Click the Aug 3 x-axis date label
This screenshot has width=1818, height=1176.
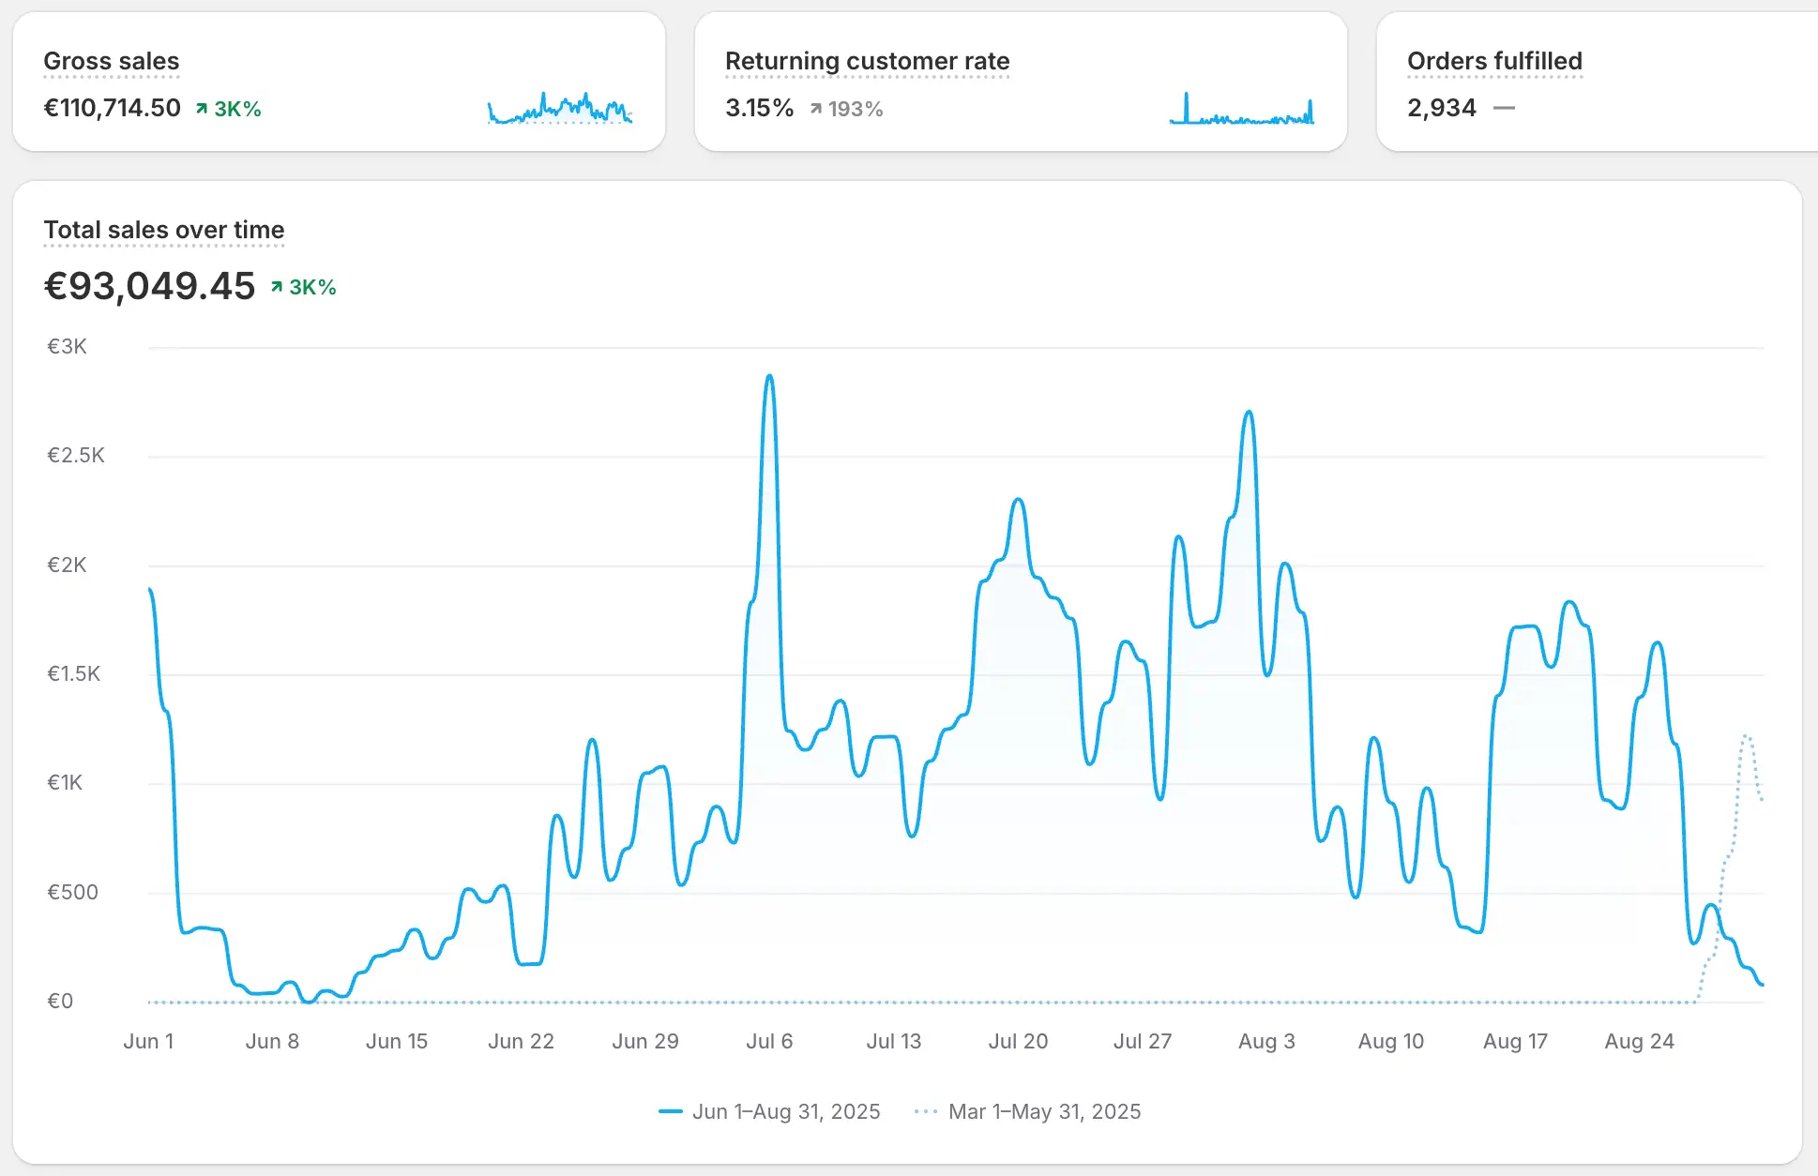(x=1266, y=1041)
